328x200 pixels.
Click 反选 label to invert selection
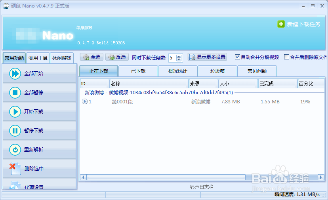121,57
